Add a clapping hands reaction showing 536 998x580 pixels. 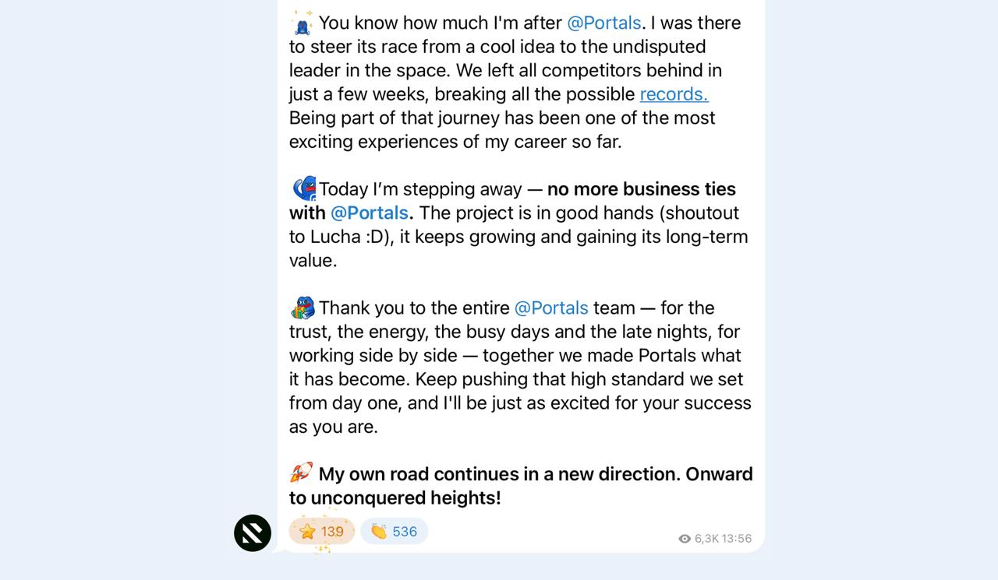tap(395, 532)
